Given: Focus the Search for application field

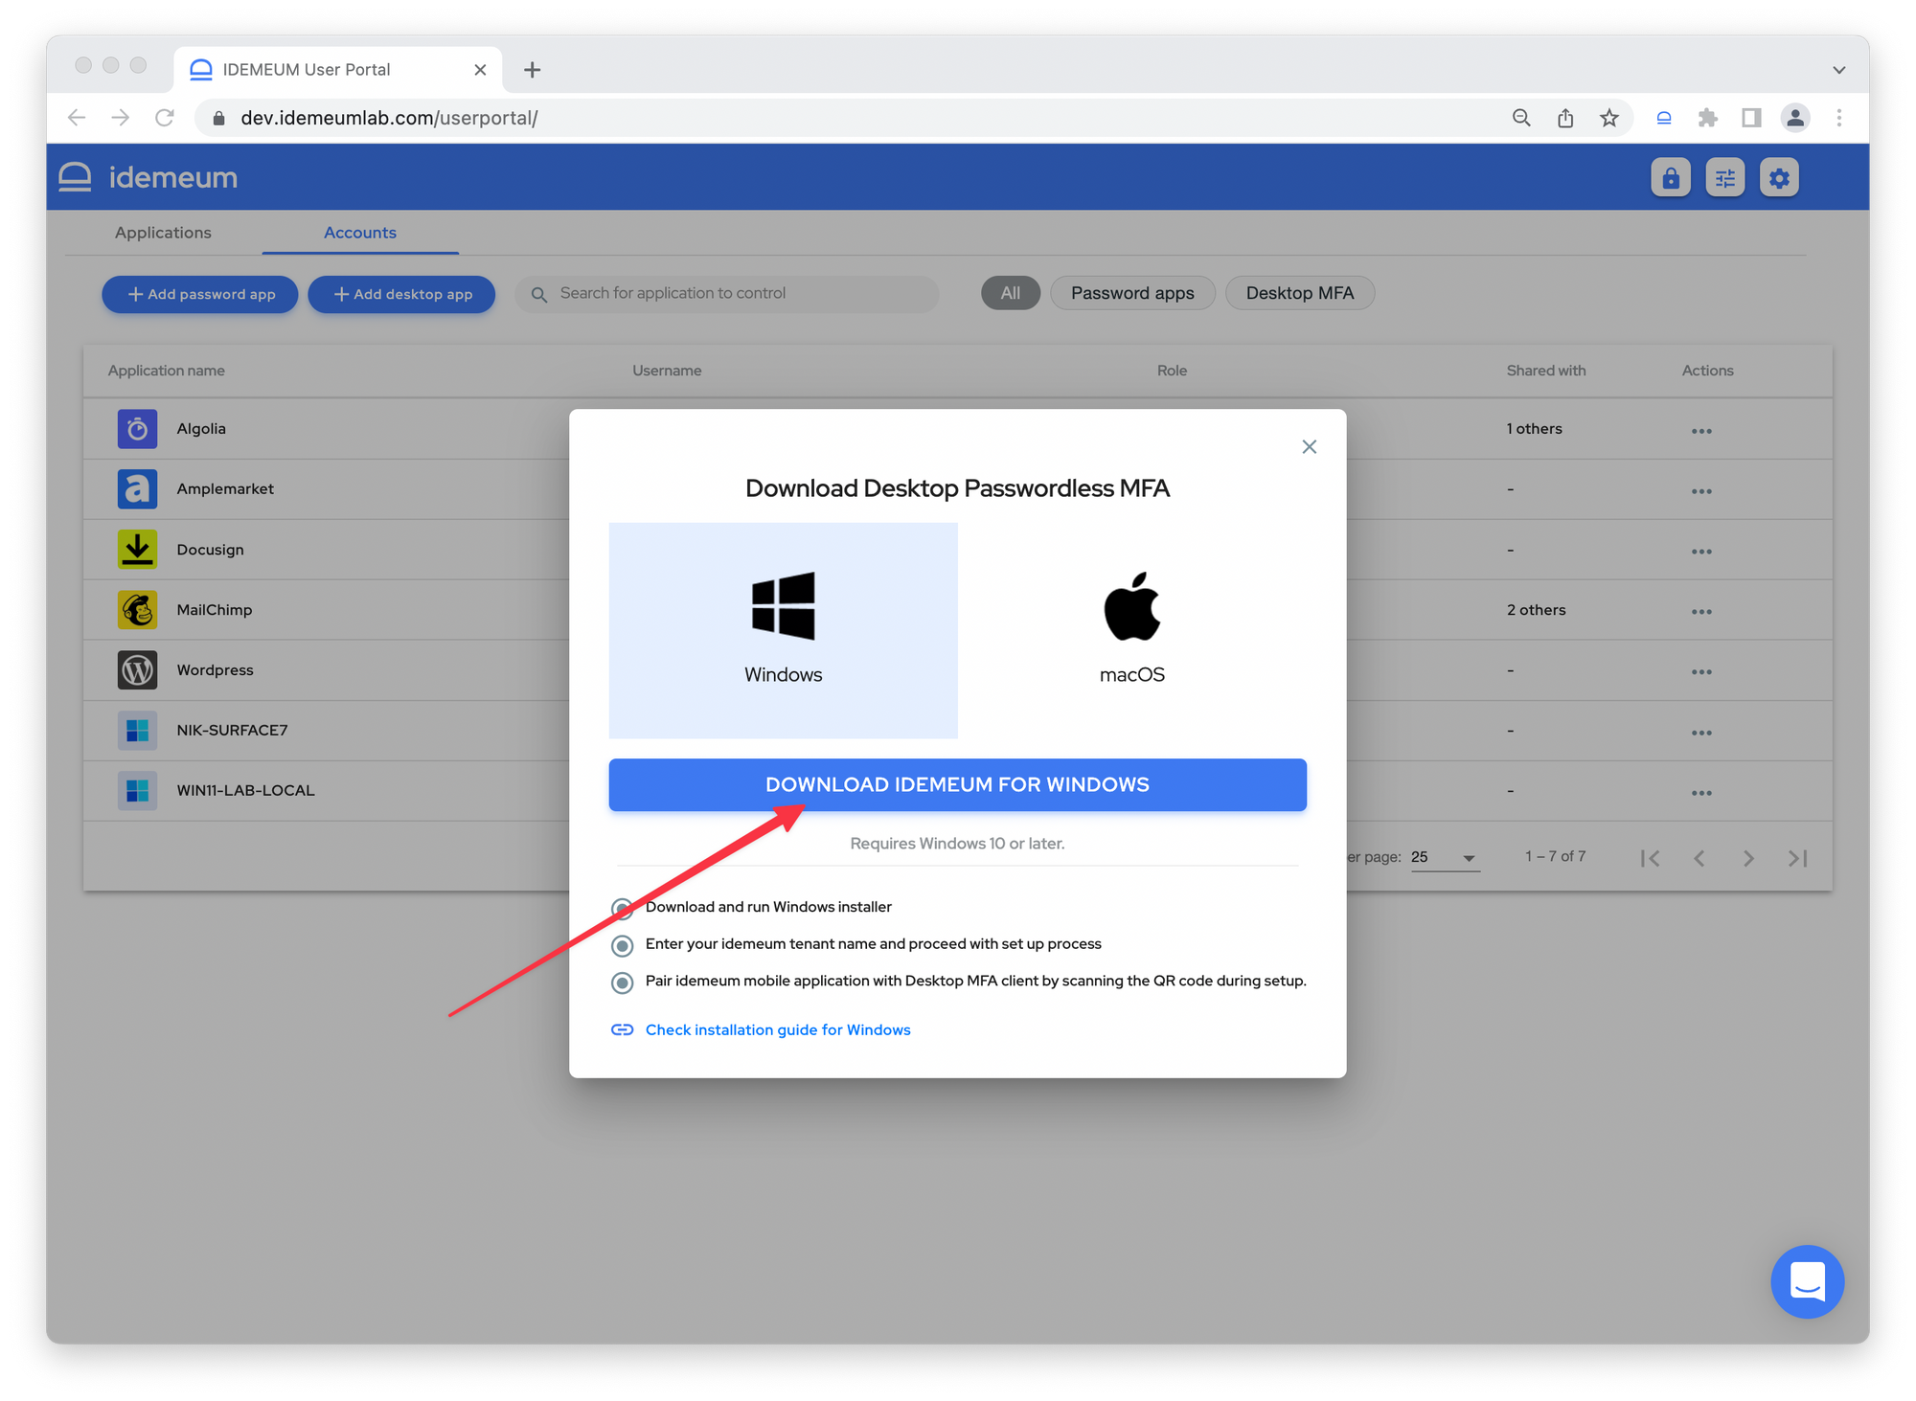Looking at the screenshot, I should point(727,294).
